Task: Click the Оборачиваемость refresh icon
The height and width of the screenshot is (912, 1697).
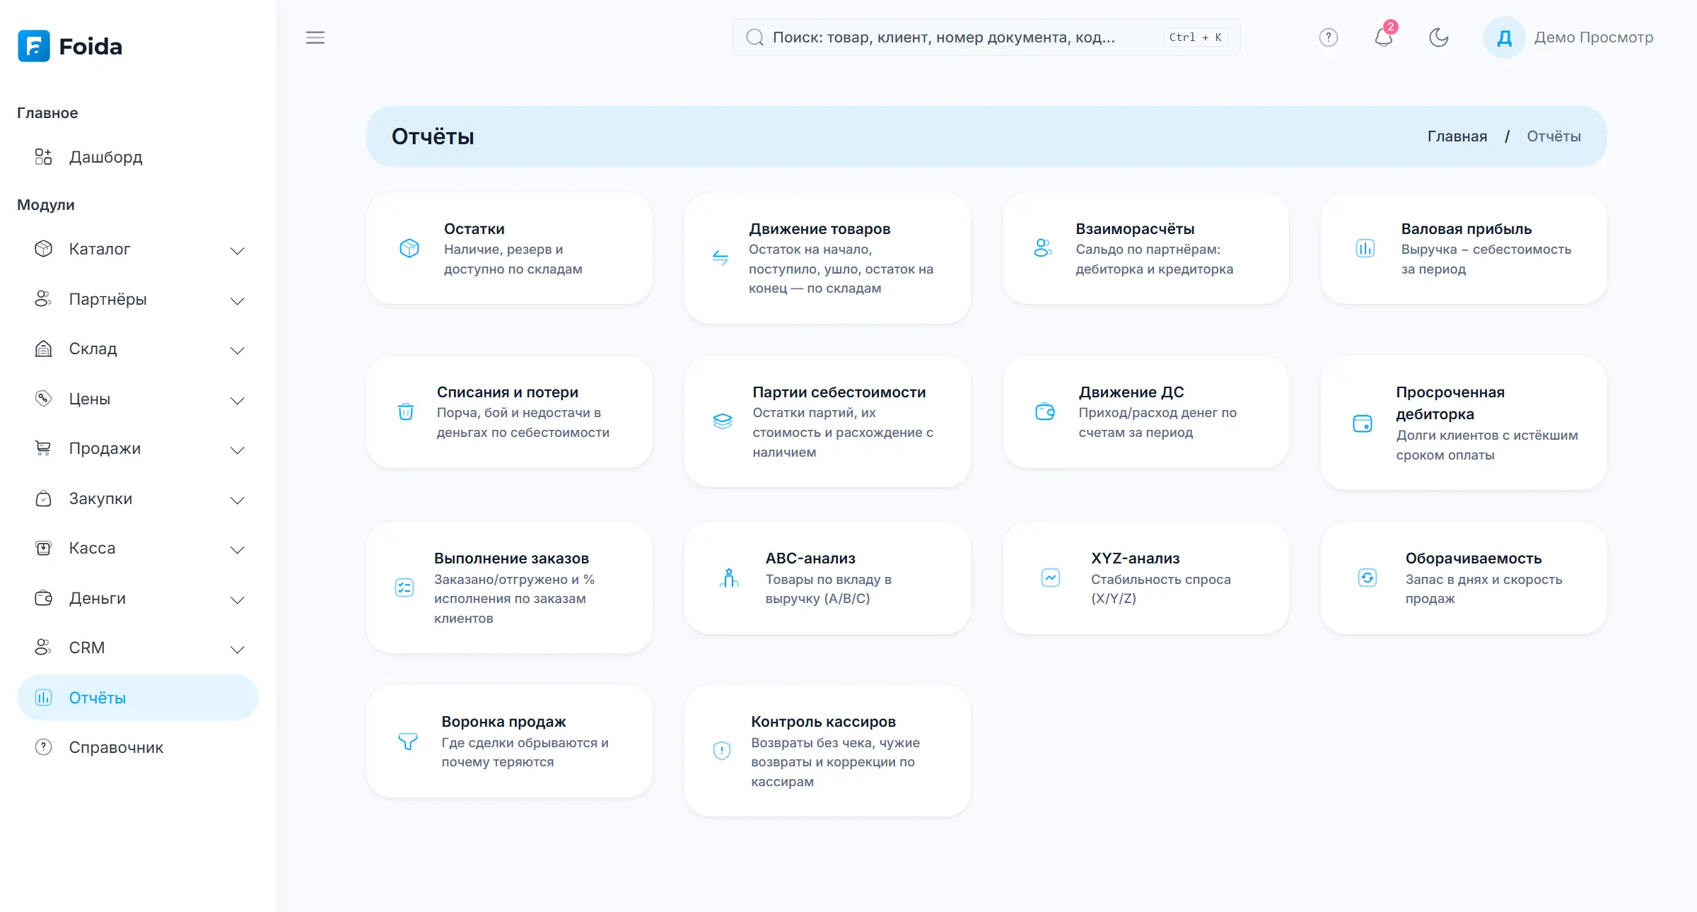Action: (1367, 578)
